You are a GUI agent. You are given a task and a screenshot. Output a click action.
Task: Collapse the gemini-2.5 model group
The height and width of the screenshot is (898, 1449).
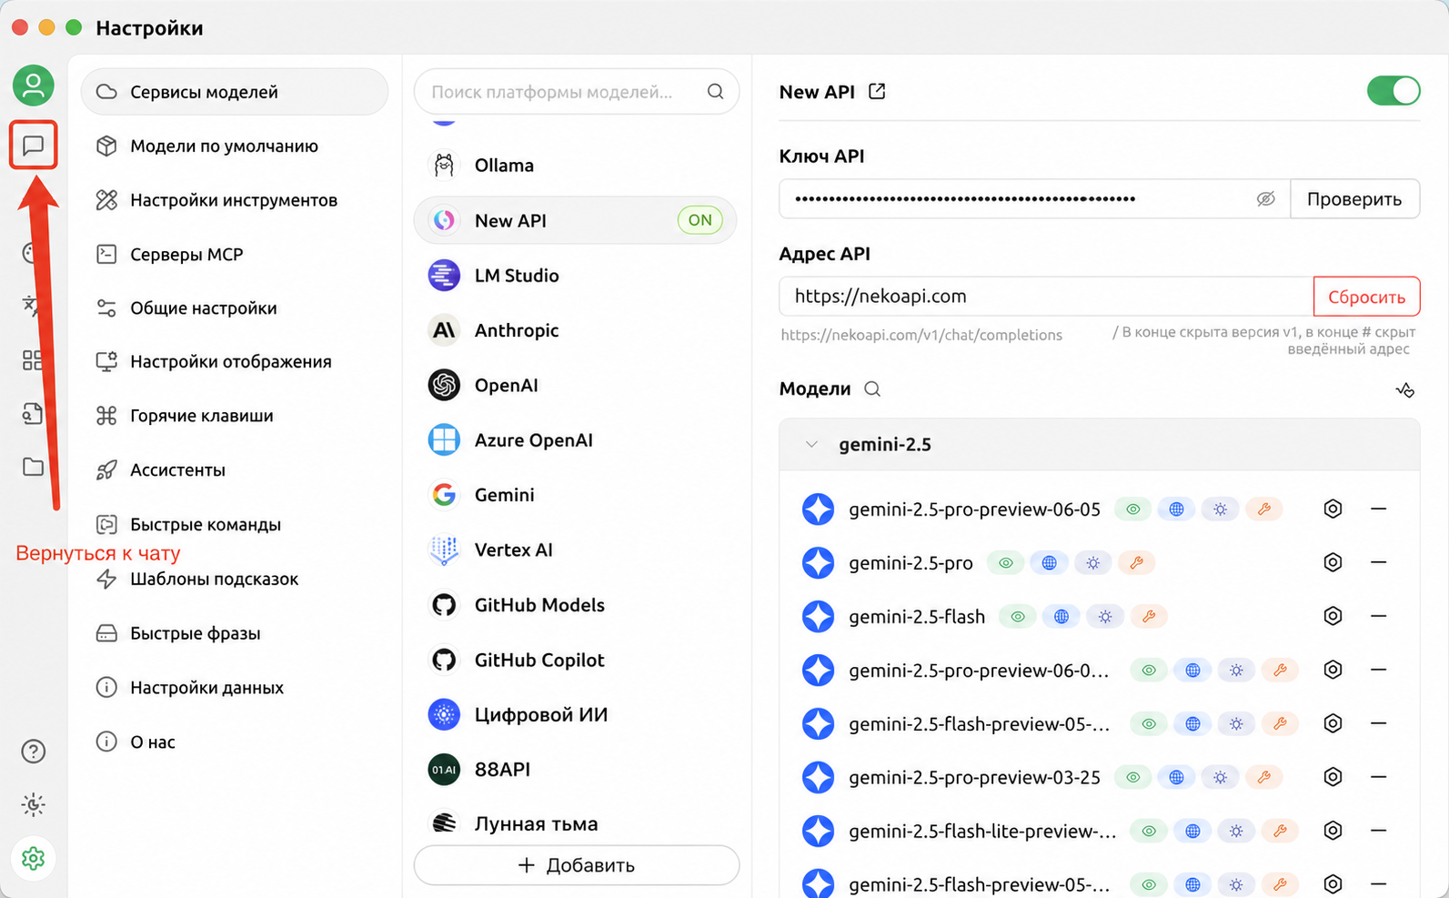pyautogui.click(x=811, y=445)
